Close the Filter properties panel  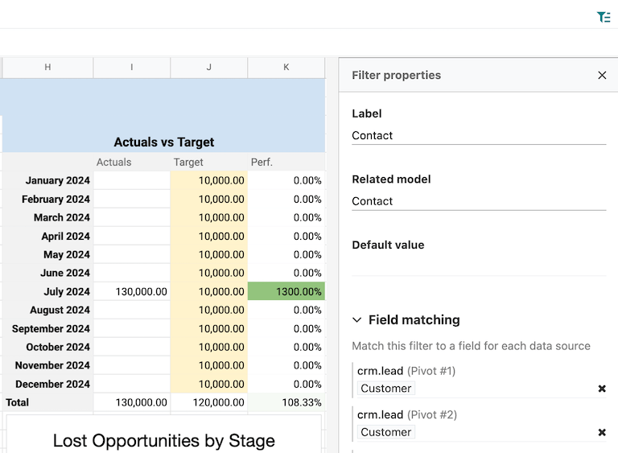pyautogui.click(x=602, y=75)
